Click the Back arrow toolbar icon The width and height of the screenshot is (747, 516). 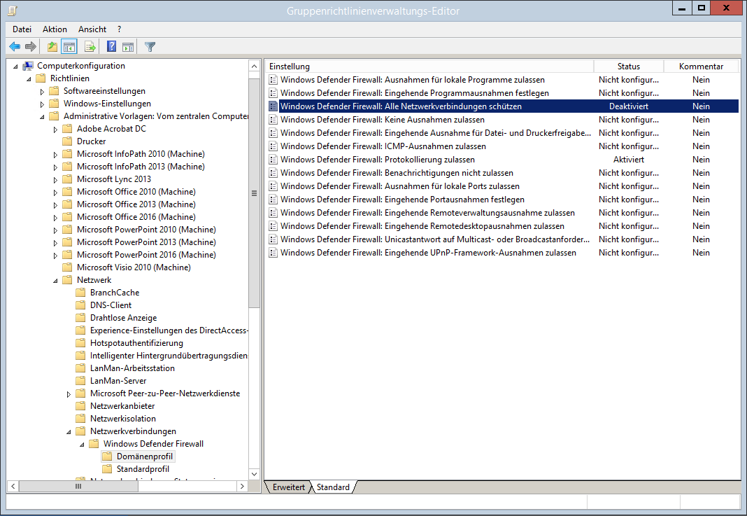click(15, 47)
